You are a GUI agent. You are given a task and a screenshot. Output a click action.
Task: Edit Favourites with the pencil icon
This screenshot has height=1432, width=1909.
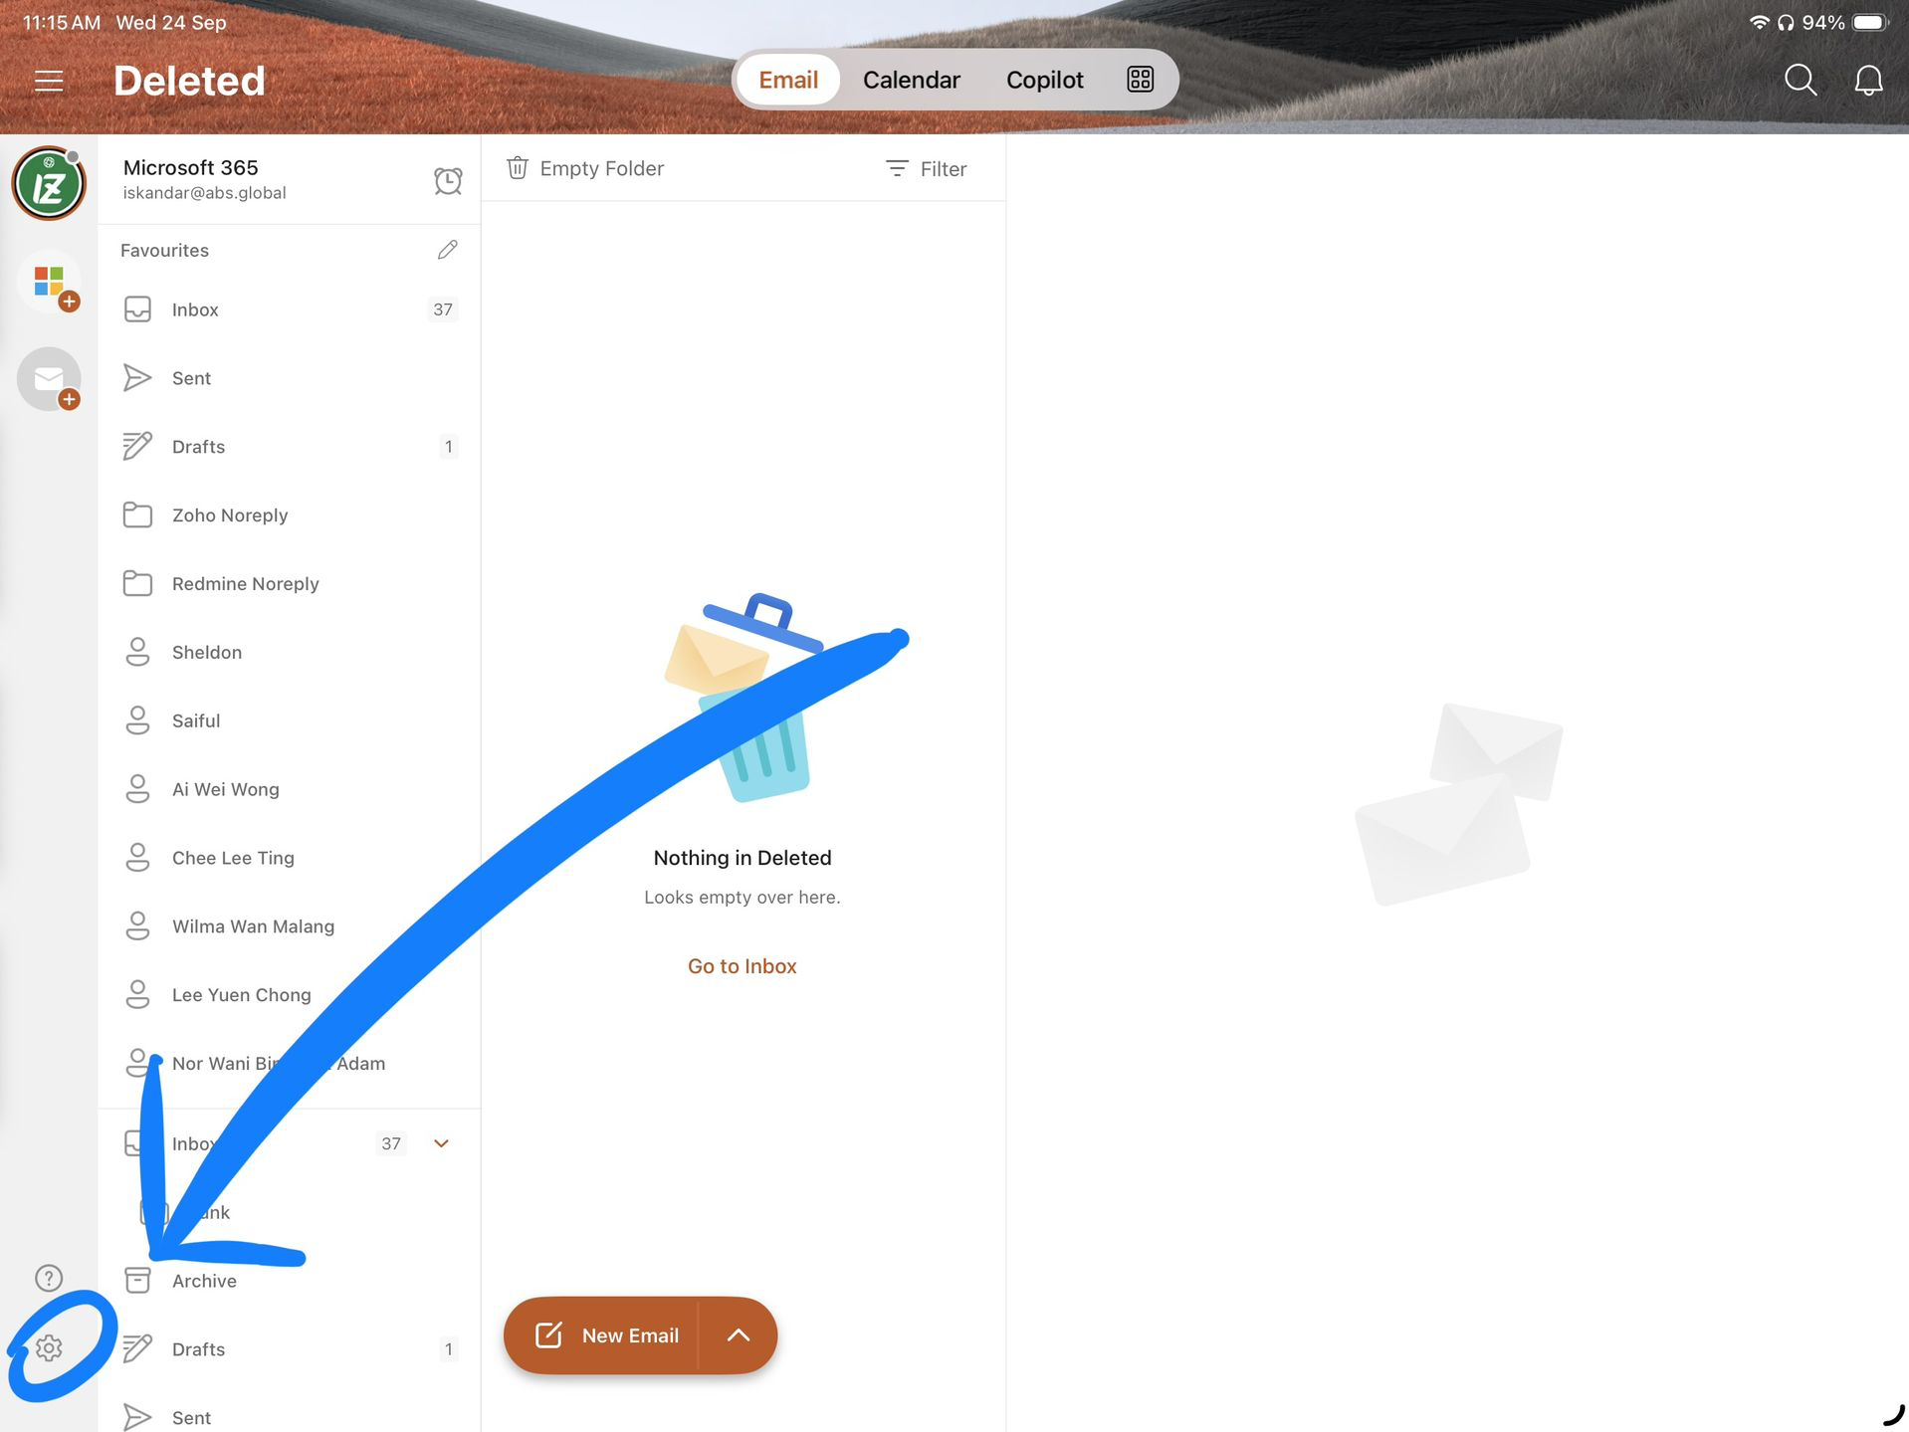coord(448,250)
